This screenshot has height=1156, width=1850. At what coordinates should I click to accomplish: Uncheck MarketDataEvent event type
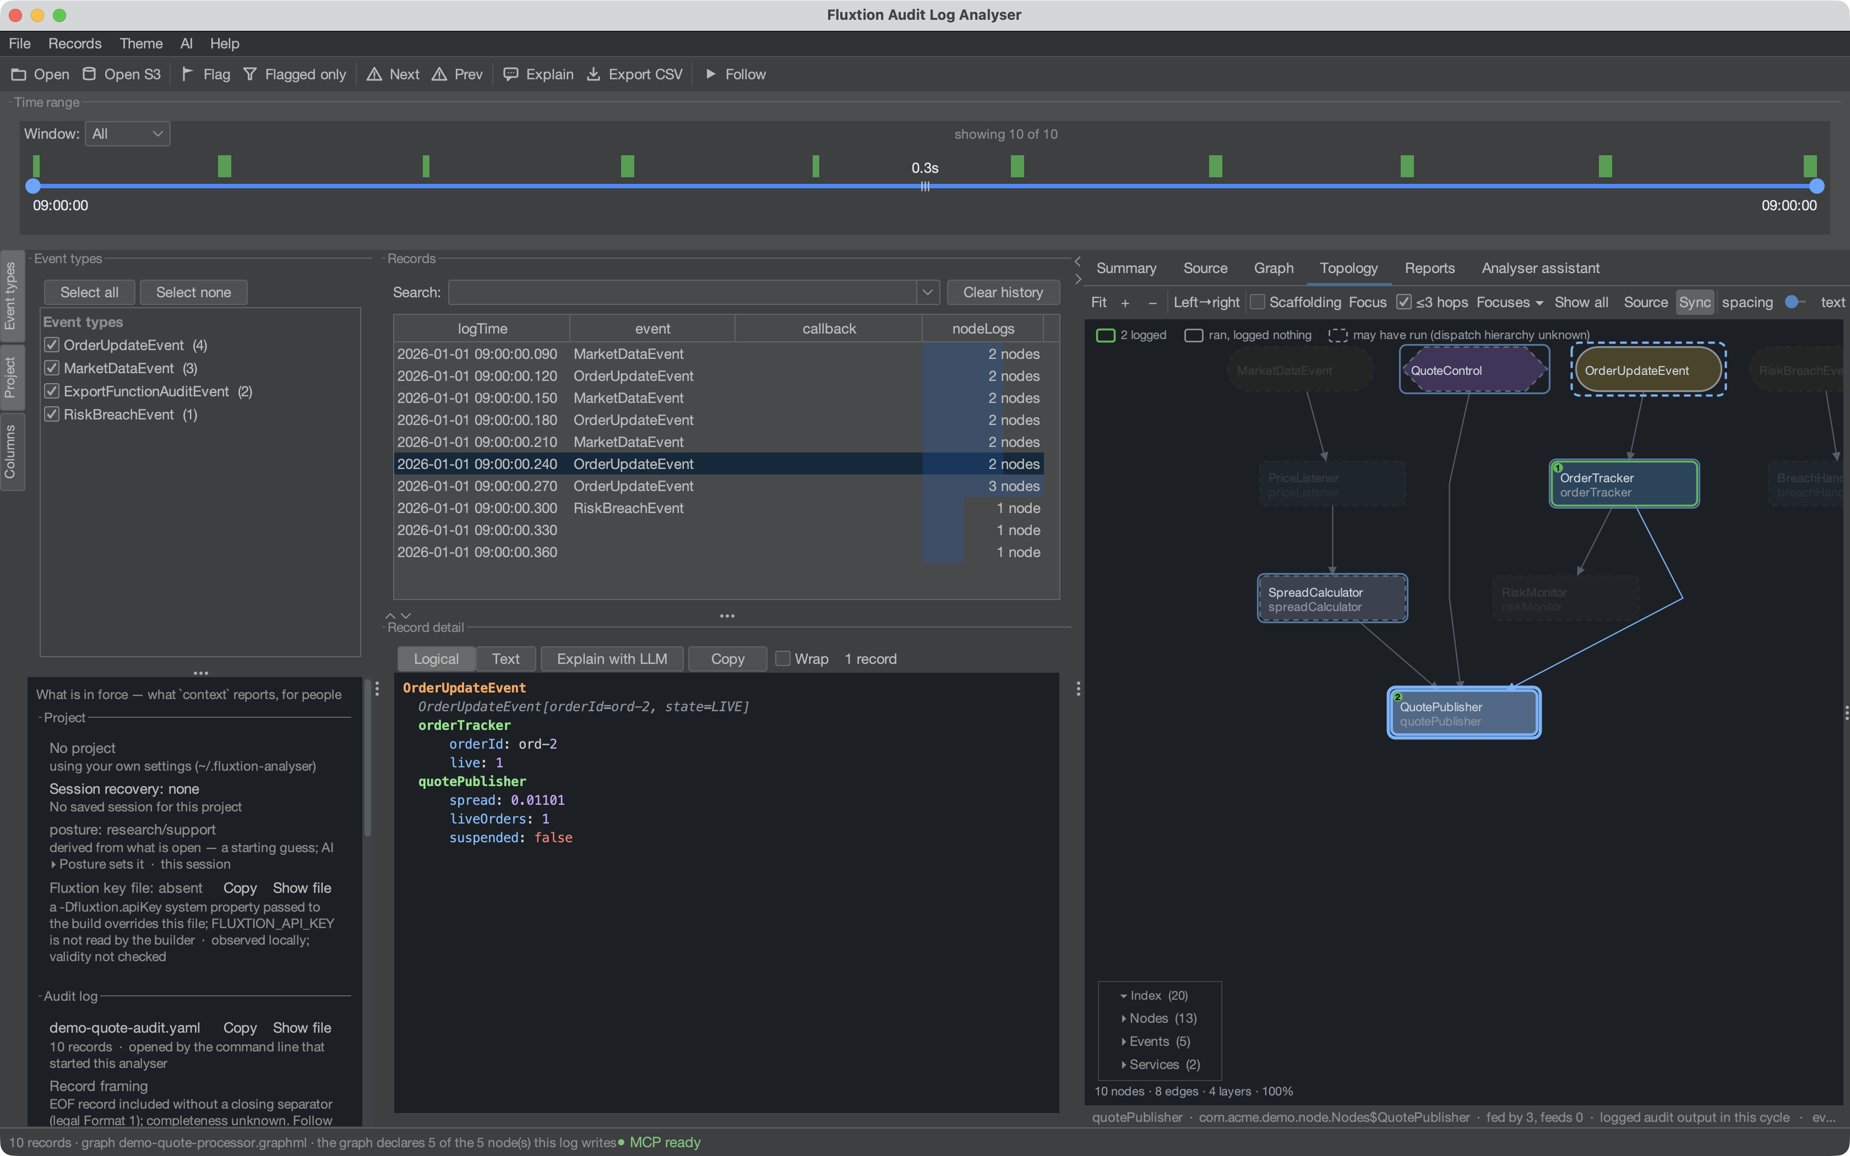[x=52, y=368]
